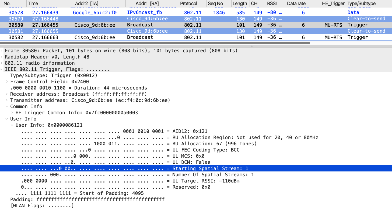The height and width of the screenshot is (210, 392).
Task: Expand HE Trigger Common Info entry
Action: coord(12,113)
